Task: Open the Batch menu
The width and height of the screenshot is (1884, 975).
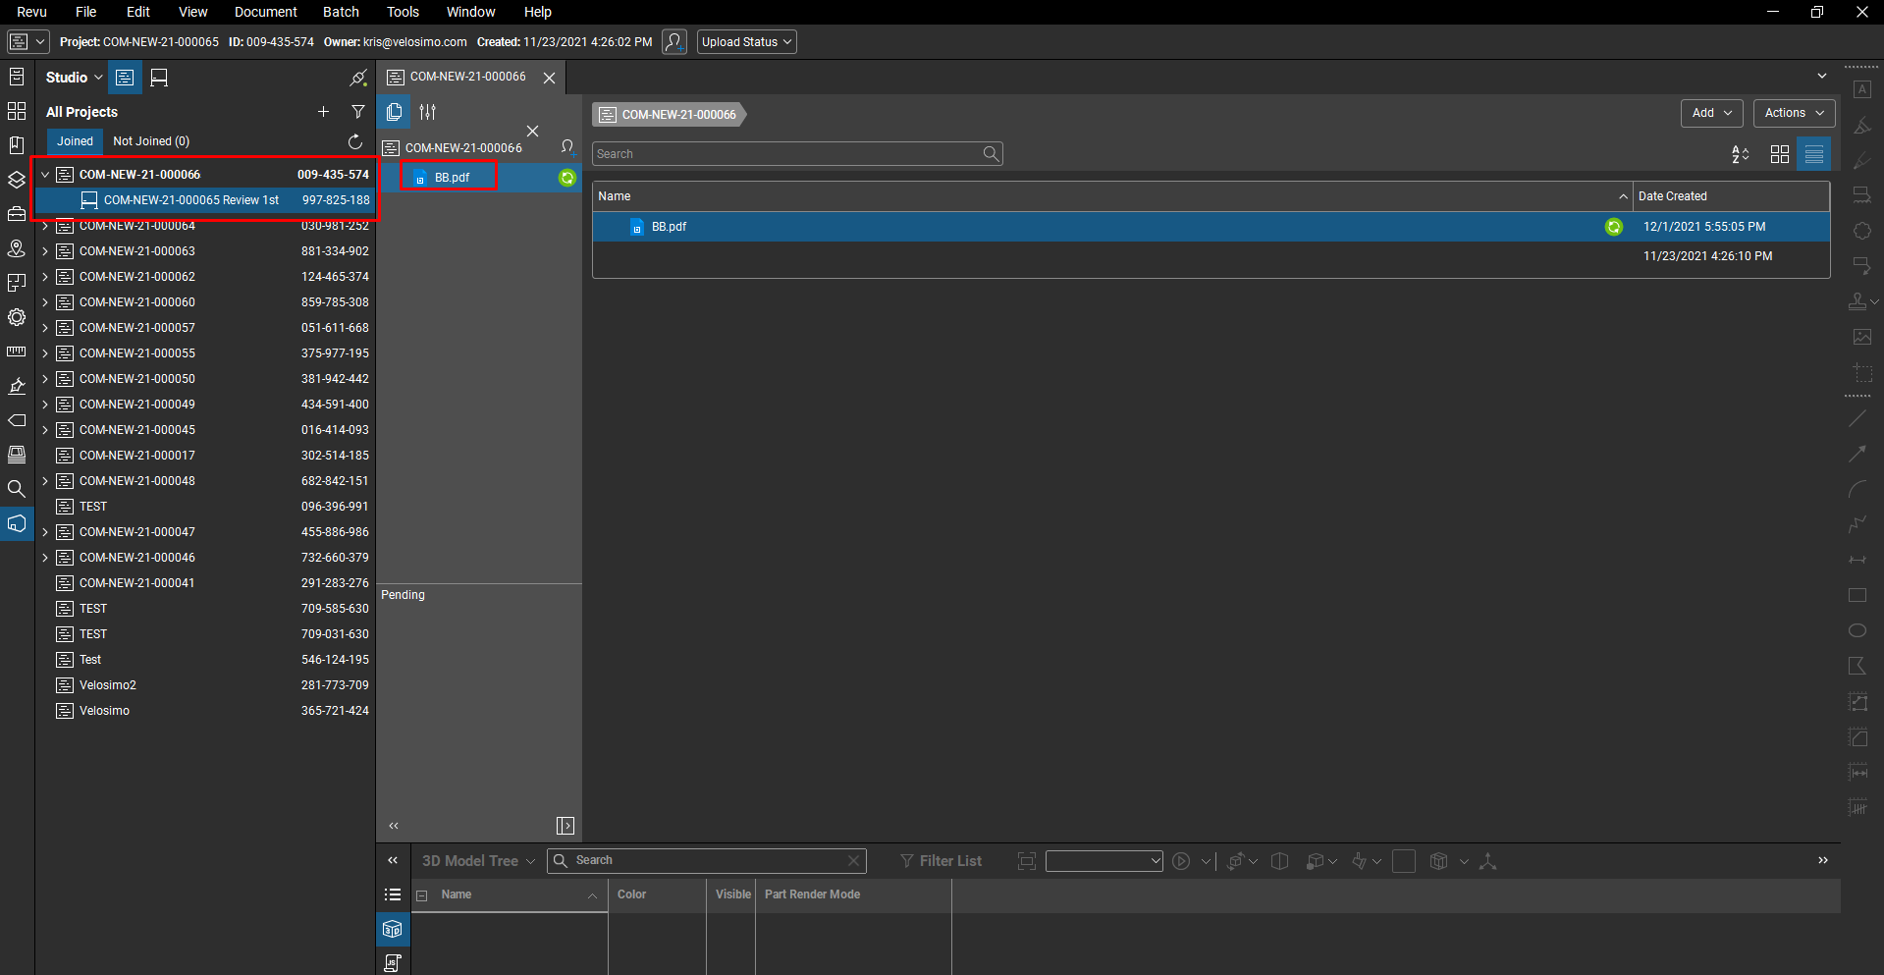Action: pyautogui.click(x=341, y=12)
